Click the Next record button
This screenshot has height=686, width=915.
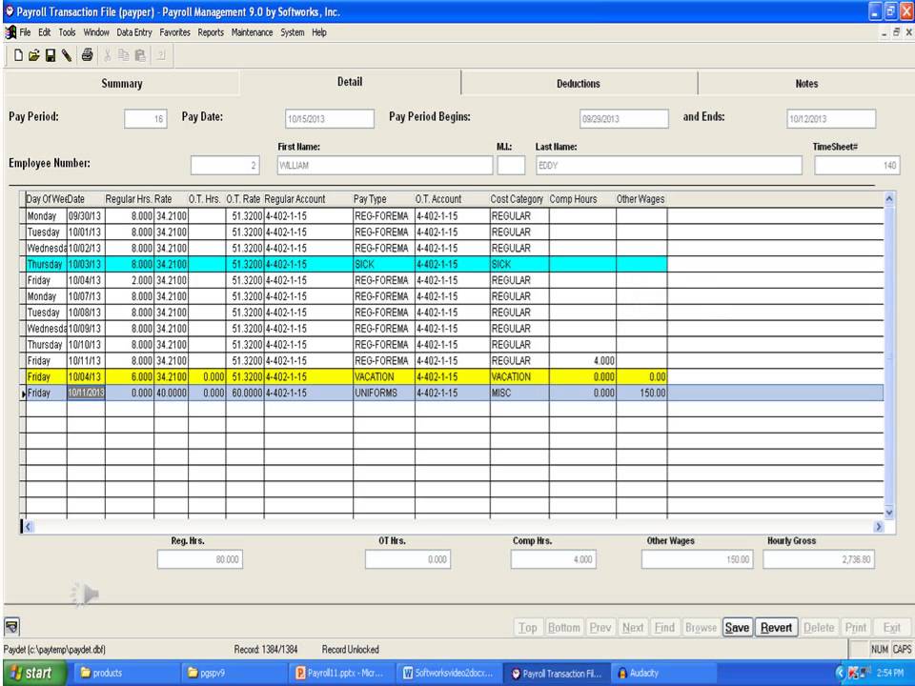coord(633,628)
